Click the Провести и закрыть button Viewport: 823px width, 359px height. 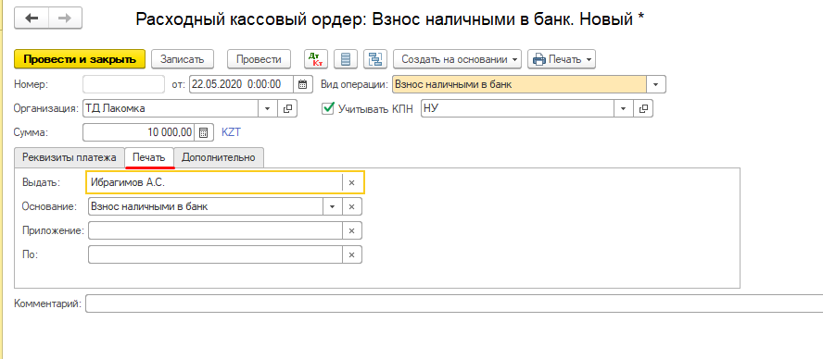click(80, 59)
